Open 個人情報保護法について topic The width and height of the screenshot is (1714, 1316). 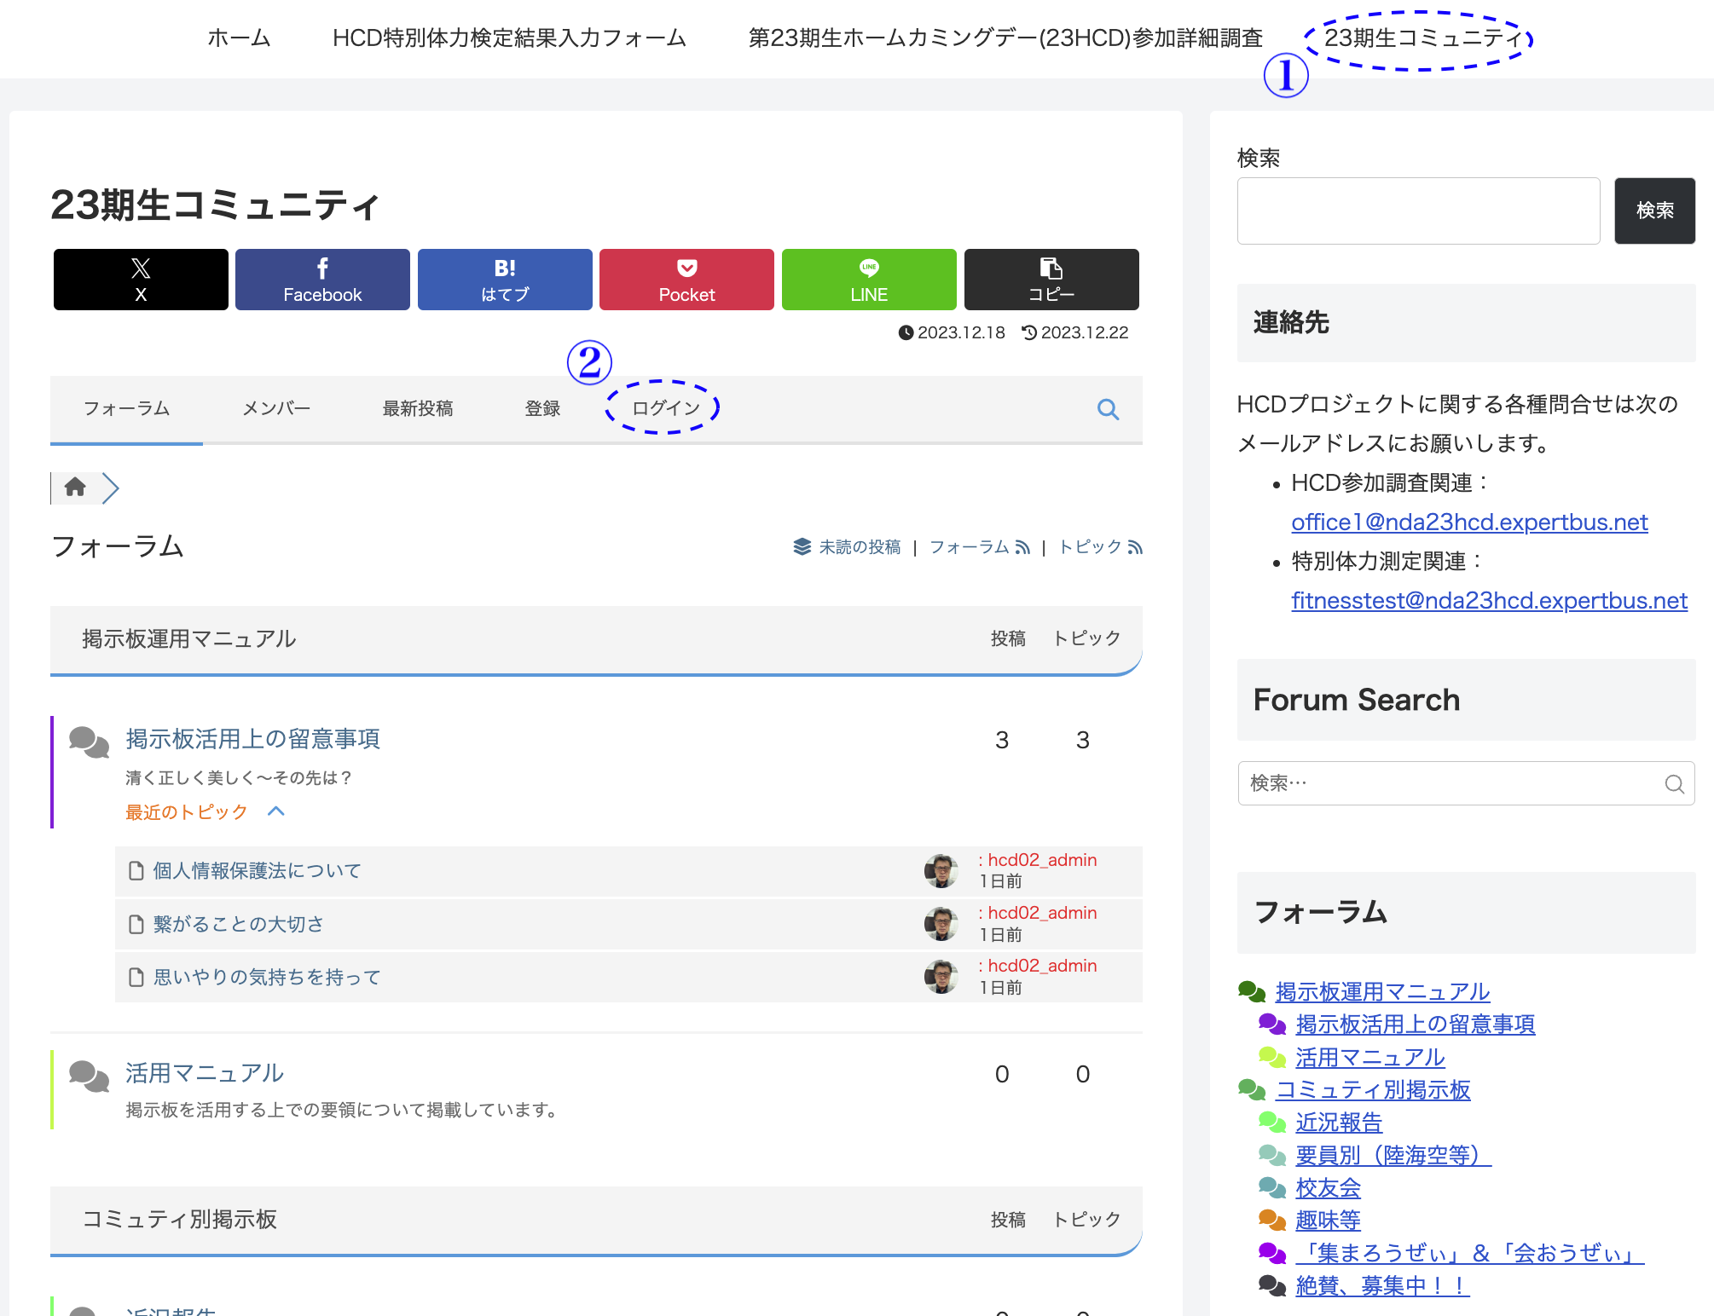point(257,870)
